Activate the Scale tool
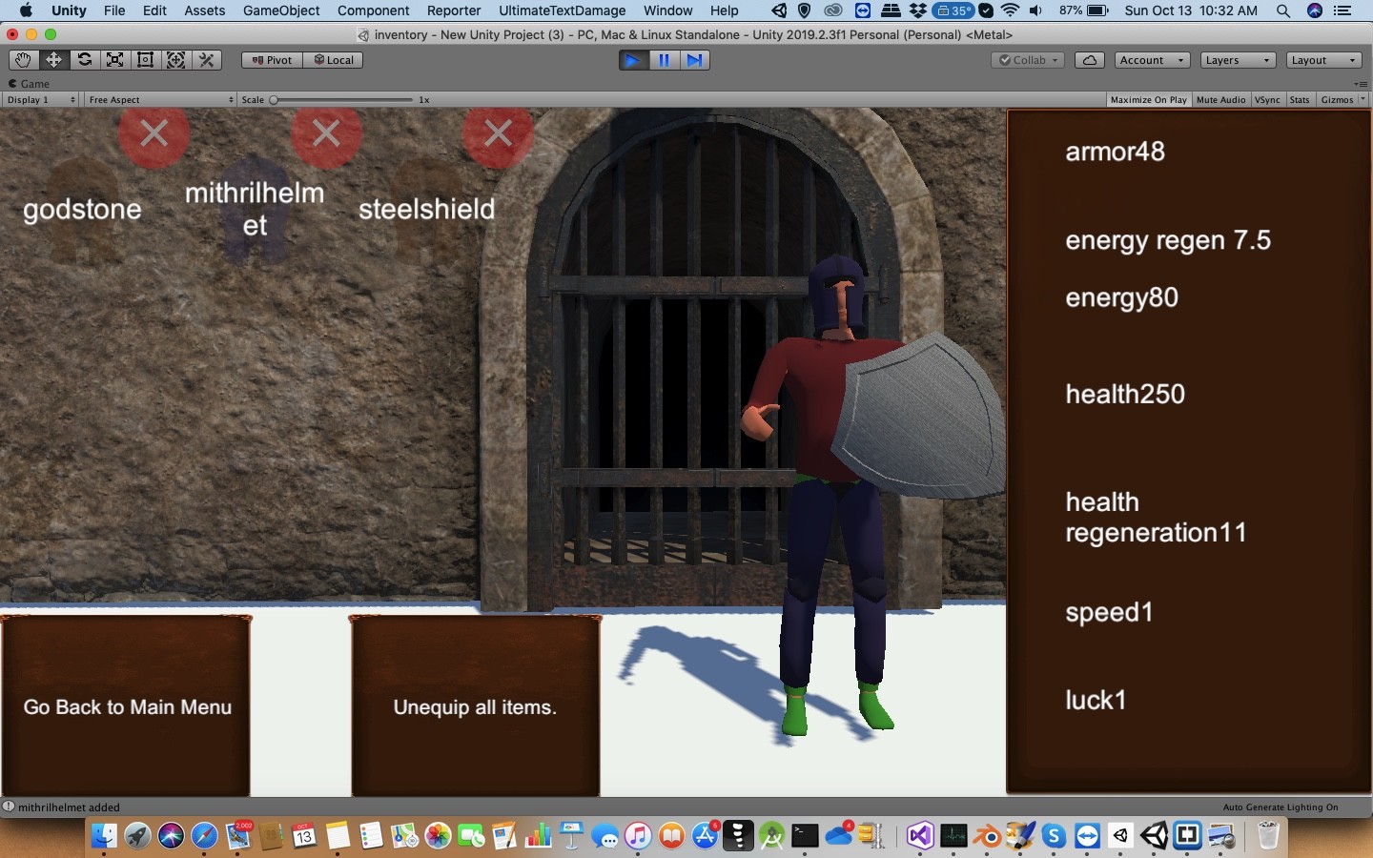Viewport: 1373px width, 858px height. [x=114, y=59]
